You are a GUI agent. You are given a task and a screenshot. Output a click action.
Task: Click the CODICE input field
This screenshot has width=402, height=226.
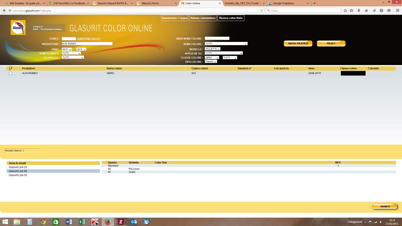pyautogui.click(x=69, y=39)
